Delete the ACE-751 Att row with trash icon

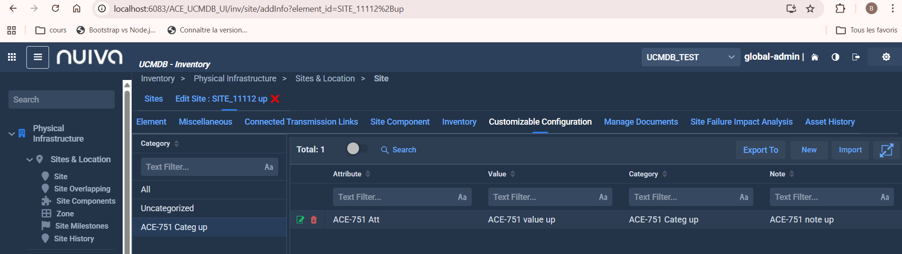[314, 220]
